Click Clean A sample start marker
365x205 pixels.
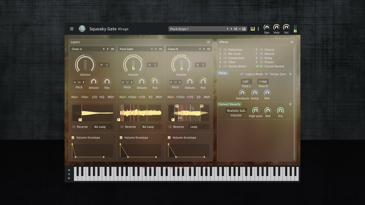point(80,120)
